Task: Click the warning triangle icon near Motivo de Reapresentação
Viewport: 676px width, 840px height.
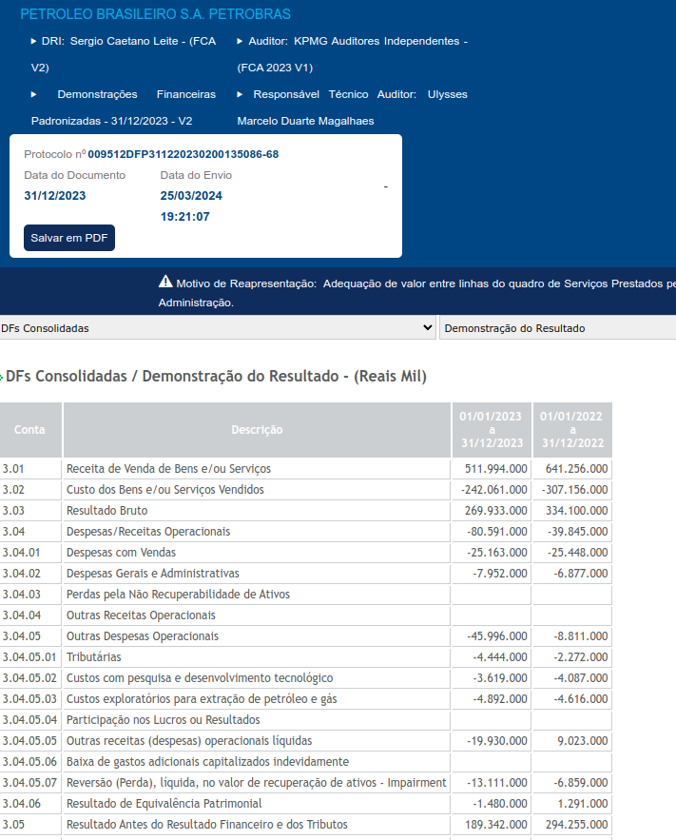Action: pyautogui.click(x=165, y=282)
